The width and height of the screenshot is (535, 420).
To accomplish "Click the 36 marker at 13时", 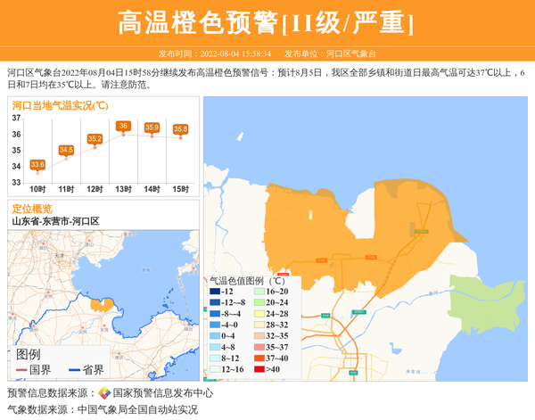I will click(x=123, y=126).
